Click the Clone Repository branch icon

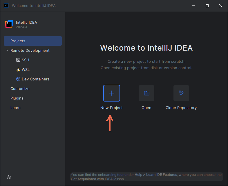click(181, 93)
